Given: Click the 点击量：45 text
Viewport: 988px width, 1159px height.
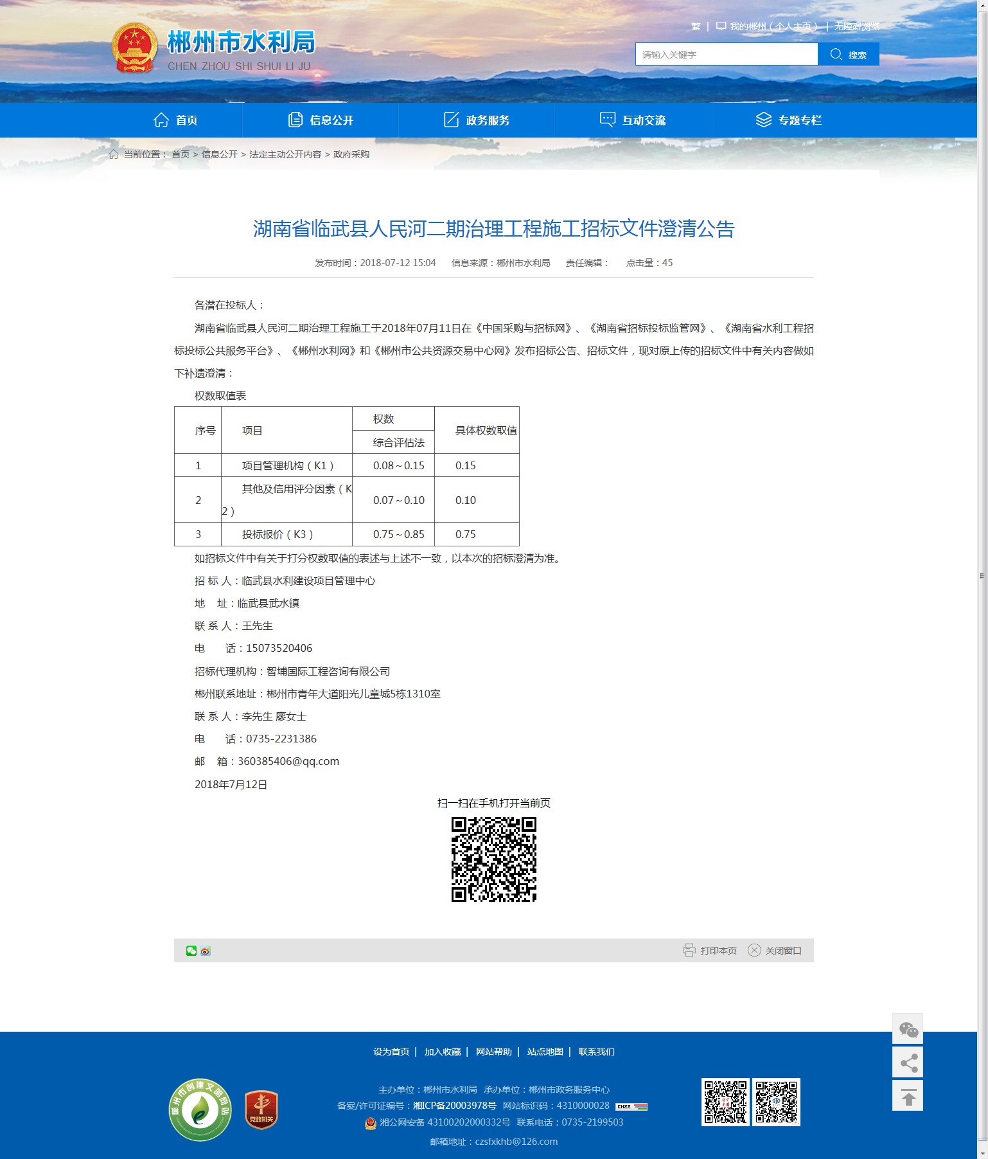Looking at the screenshot, I should click(649, 263).
